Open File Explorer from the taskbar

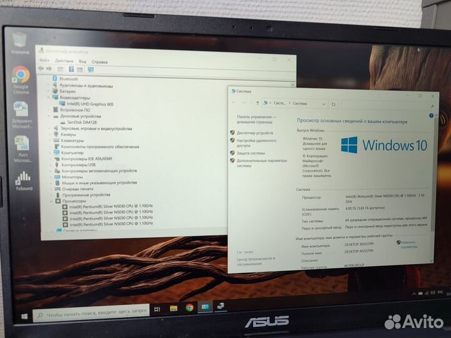coord(174,309)
